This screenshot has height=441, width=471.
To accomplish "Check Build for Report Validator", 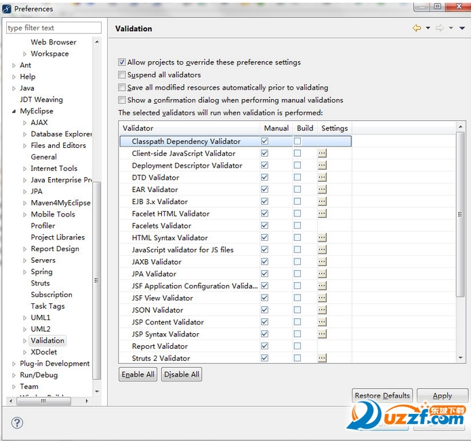I will pyautogui.click(x=298, y=346).
